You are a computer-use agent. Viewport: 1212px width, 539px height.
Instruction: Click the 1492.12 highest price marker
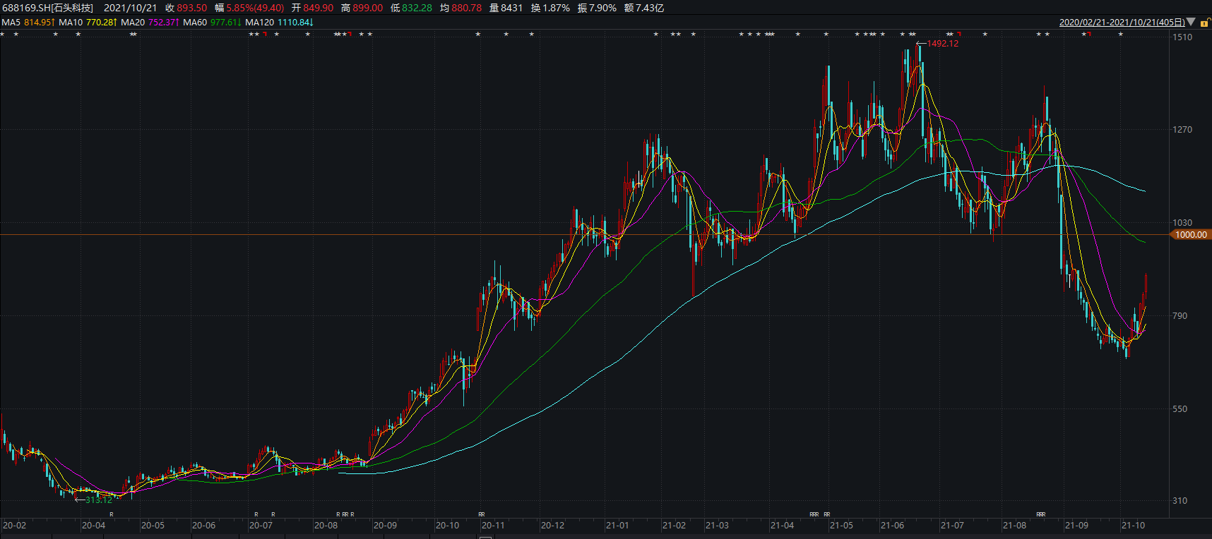[x=942, y=44]
